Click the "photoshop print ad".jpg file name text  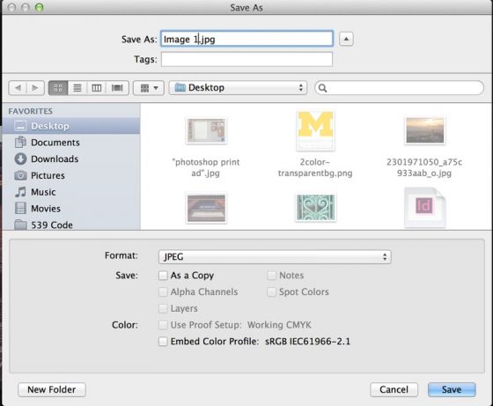click(206, 167)
